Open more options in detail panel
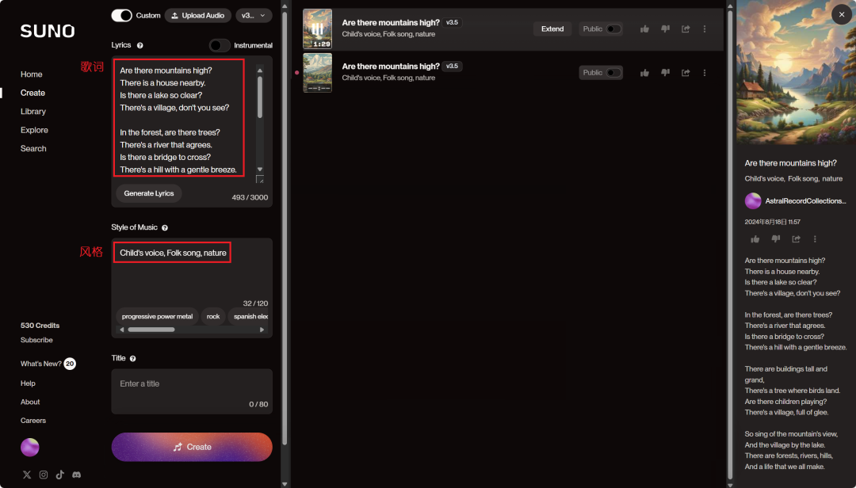Image resolution: width=856 pixels, height=488 pixels. point(815,239)
